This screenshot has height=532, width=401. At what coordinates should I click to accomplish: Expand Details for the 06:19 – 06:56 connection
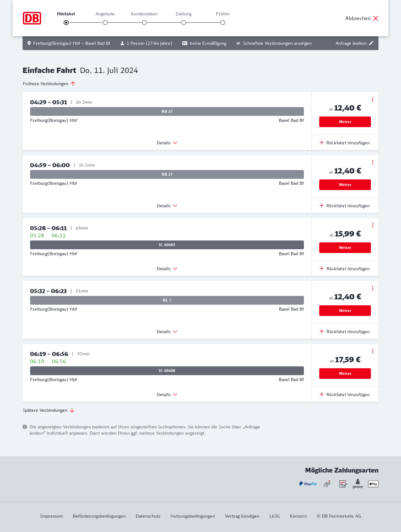[x=167, y=395]
